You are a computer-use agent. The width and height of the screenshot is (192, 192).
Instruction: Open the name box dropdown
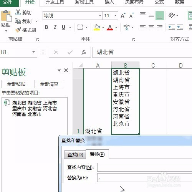(x=33, y=52)
